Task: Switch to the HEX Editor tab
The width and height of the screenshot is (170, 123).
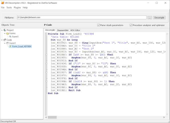Action: pyautogui.click(x=75, y=30)
